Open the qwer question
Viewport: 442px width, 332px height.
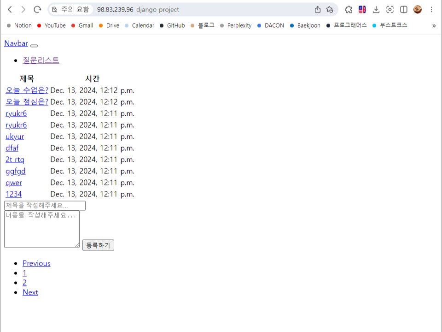pos(14,183)
